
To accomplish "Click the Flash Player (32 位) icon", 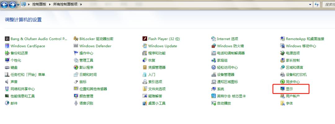I will [x=145, y=39].
